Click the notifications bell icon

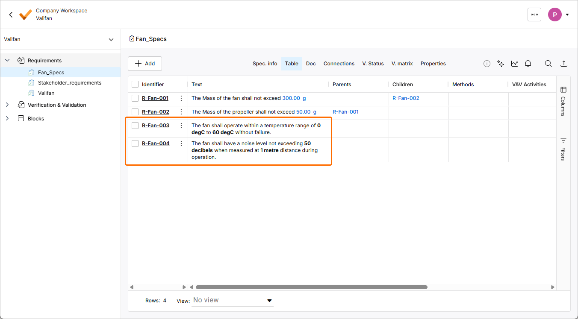[528, 64]
